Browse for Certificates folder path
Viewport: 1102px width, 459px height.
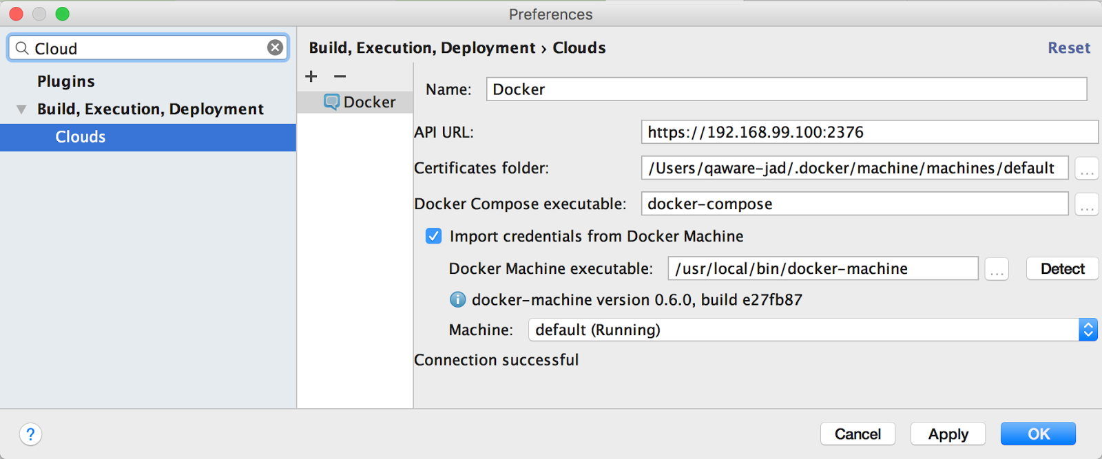pyautogui.click(x=1086, y=169)
